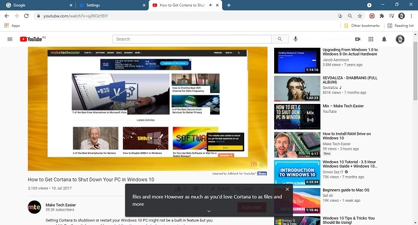Open the Make Tech Easier channel avatar
418x225 pixels.
(x=35, y=207)
